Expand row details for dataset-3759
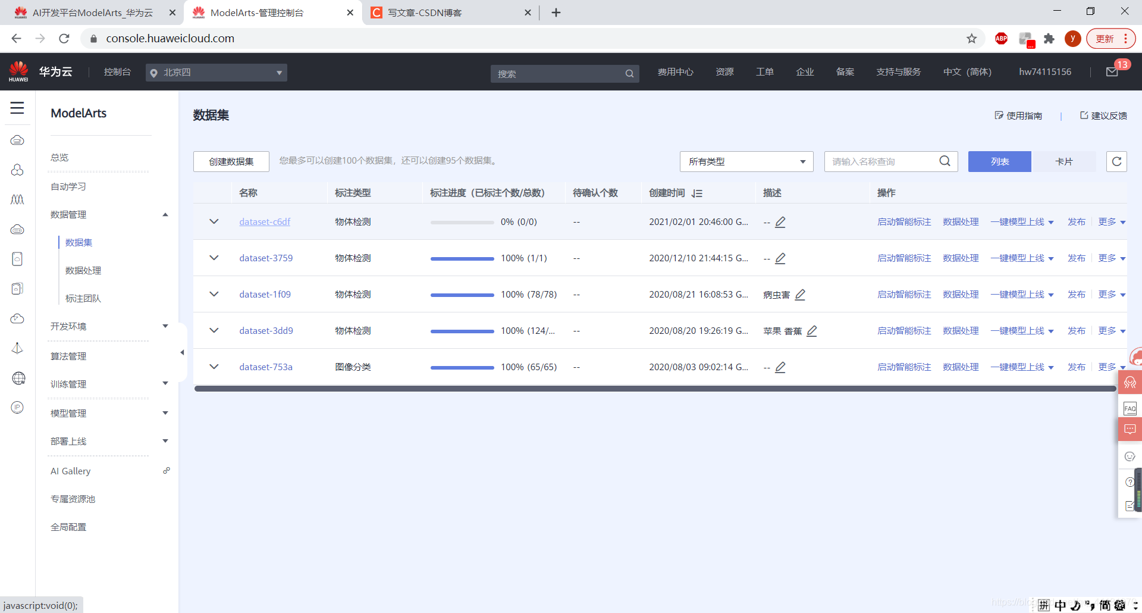 [214, 258]
